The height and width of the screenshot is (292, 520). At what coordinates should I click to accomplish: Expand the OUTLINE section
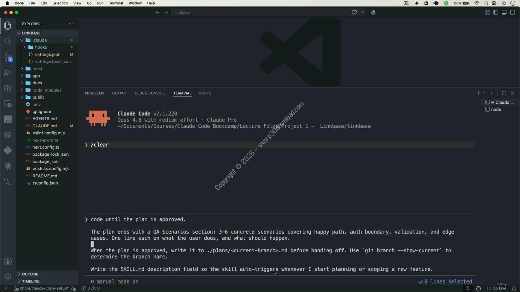coord(47,274)
